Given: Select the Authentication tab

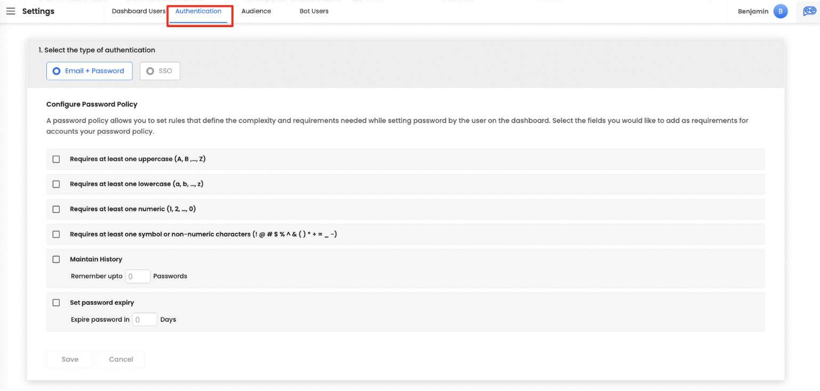Looking at the screenshot, I should [198, 11].
